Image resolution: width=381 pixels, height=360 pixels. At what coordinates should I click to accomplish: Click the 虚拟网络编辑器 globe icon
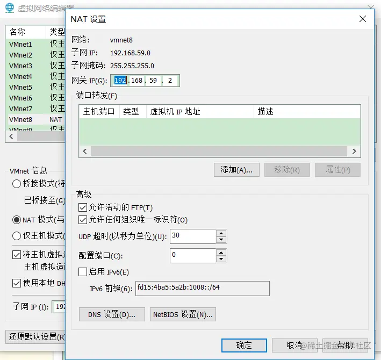point(10,8)
